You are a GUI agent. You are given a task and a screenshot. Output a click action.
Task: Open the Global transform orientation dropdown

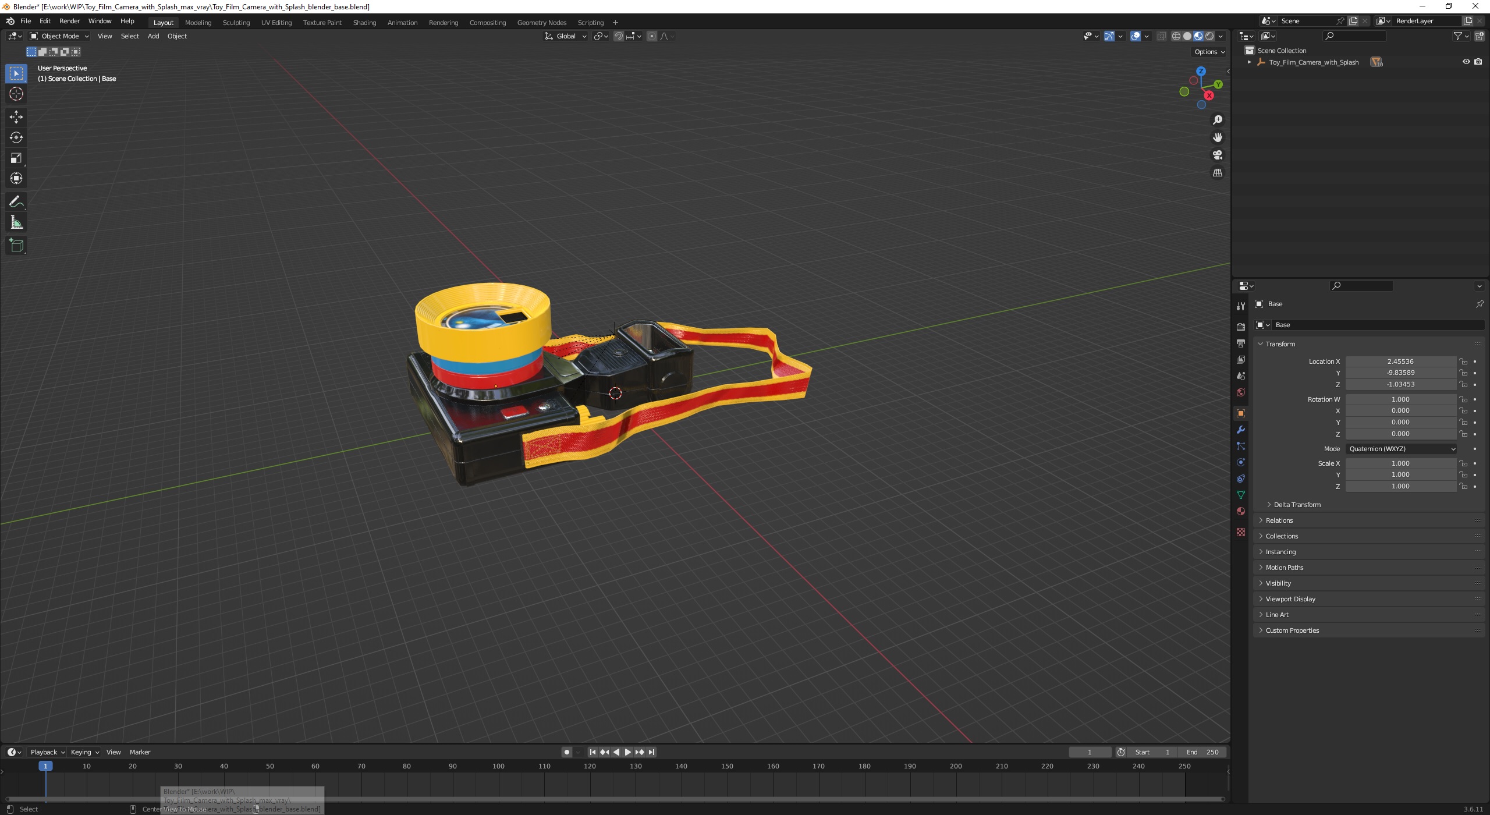pyautogui.click(x=565, y=36)
